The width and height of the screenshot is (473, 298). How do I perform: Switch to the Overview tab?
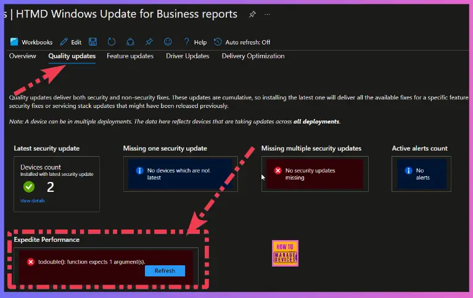point(23,56)
